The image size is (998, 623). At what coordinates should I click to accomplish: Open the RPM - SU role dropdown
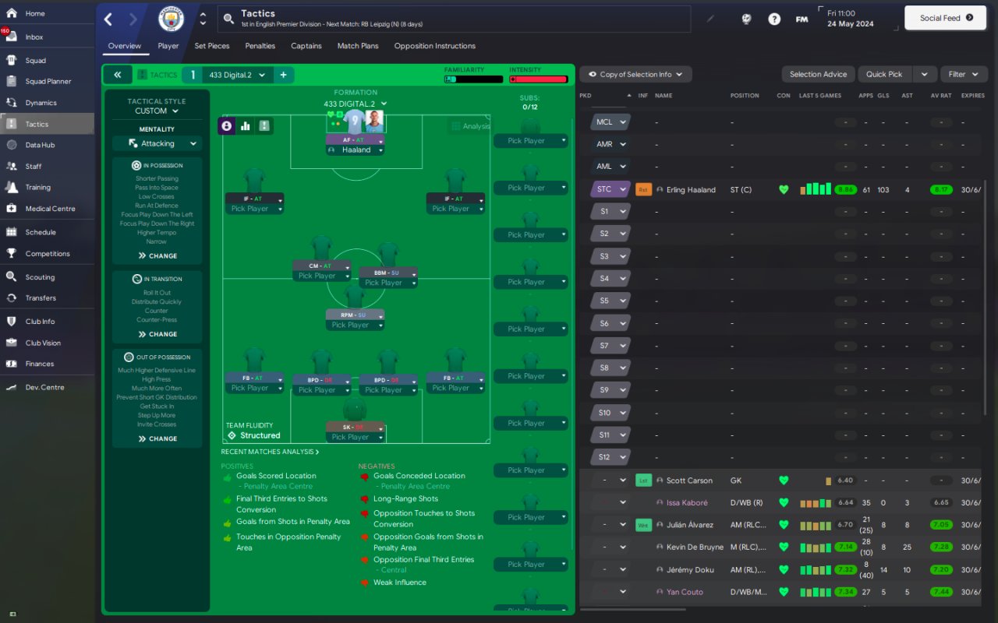(x=355, y=315)
